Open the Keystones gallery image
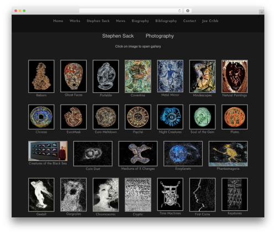The width and height of the screenshot is (276, 234). (x=235, y=194)
